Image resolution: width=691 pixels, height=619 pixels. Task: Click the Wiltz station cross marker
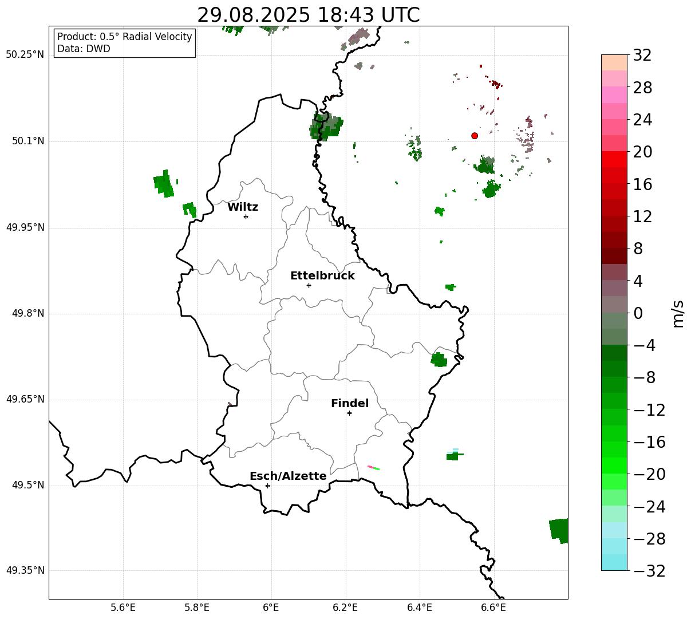tap(246, 216)
